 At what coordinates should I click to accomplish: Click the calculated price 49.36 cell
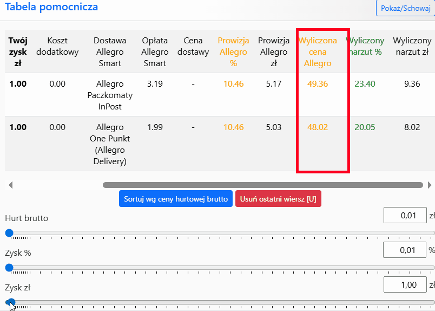point(318,84)
